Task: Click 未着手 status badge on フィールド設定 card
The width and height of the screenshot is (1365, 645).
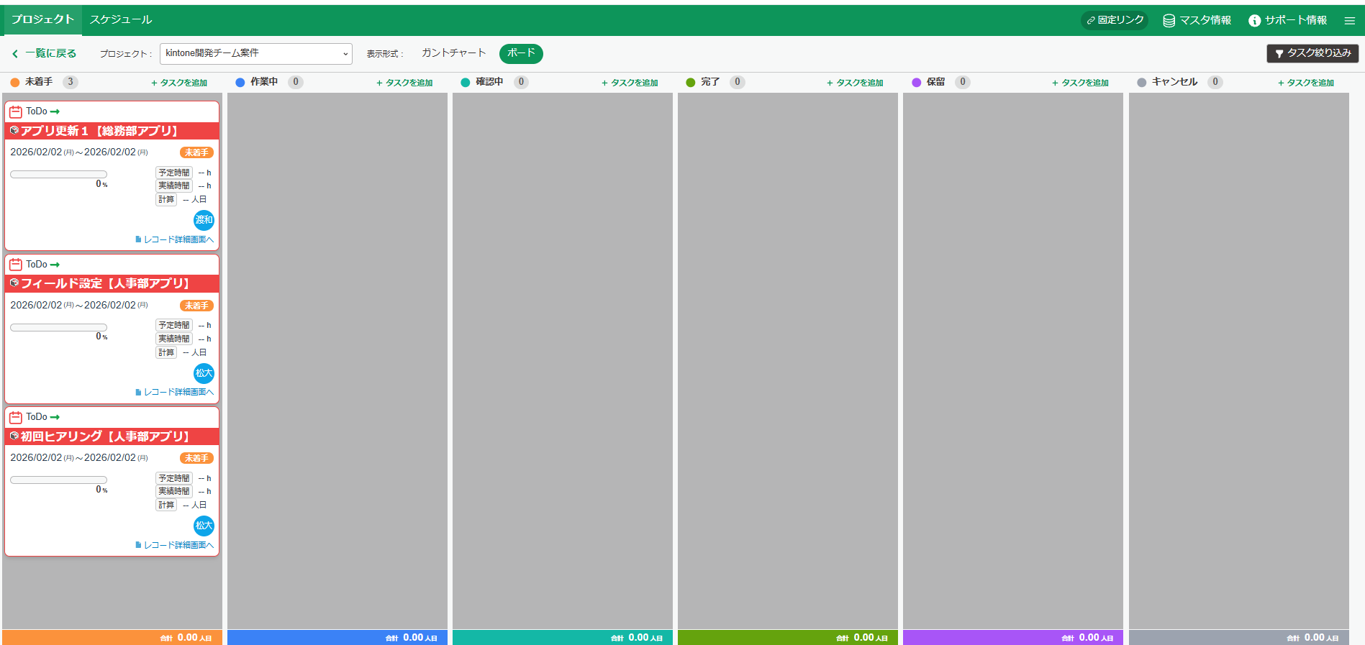Action: pyautogui.click(x=196, y=306)
